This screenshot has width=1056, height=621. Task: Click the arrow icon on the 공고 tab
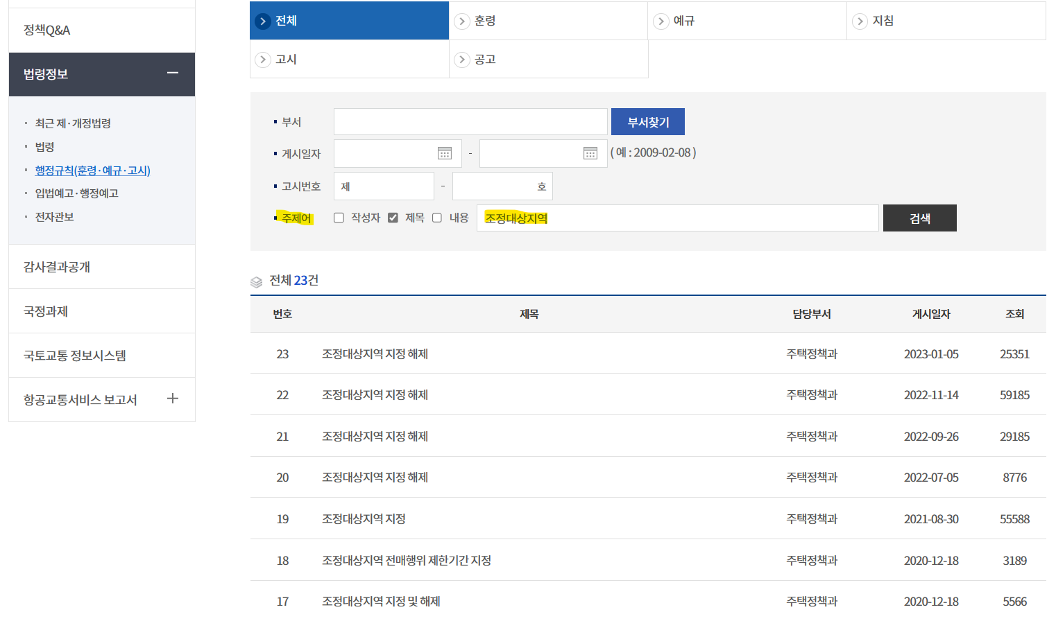[x=461, y=59]
